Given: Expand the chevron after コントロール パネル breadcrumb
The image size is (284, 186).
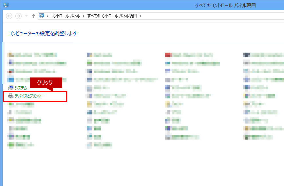Looking at the screenshot, I should (x=84, y=16).
